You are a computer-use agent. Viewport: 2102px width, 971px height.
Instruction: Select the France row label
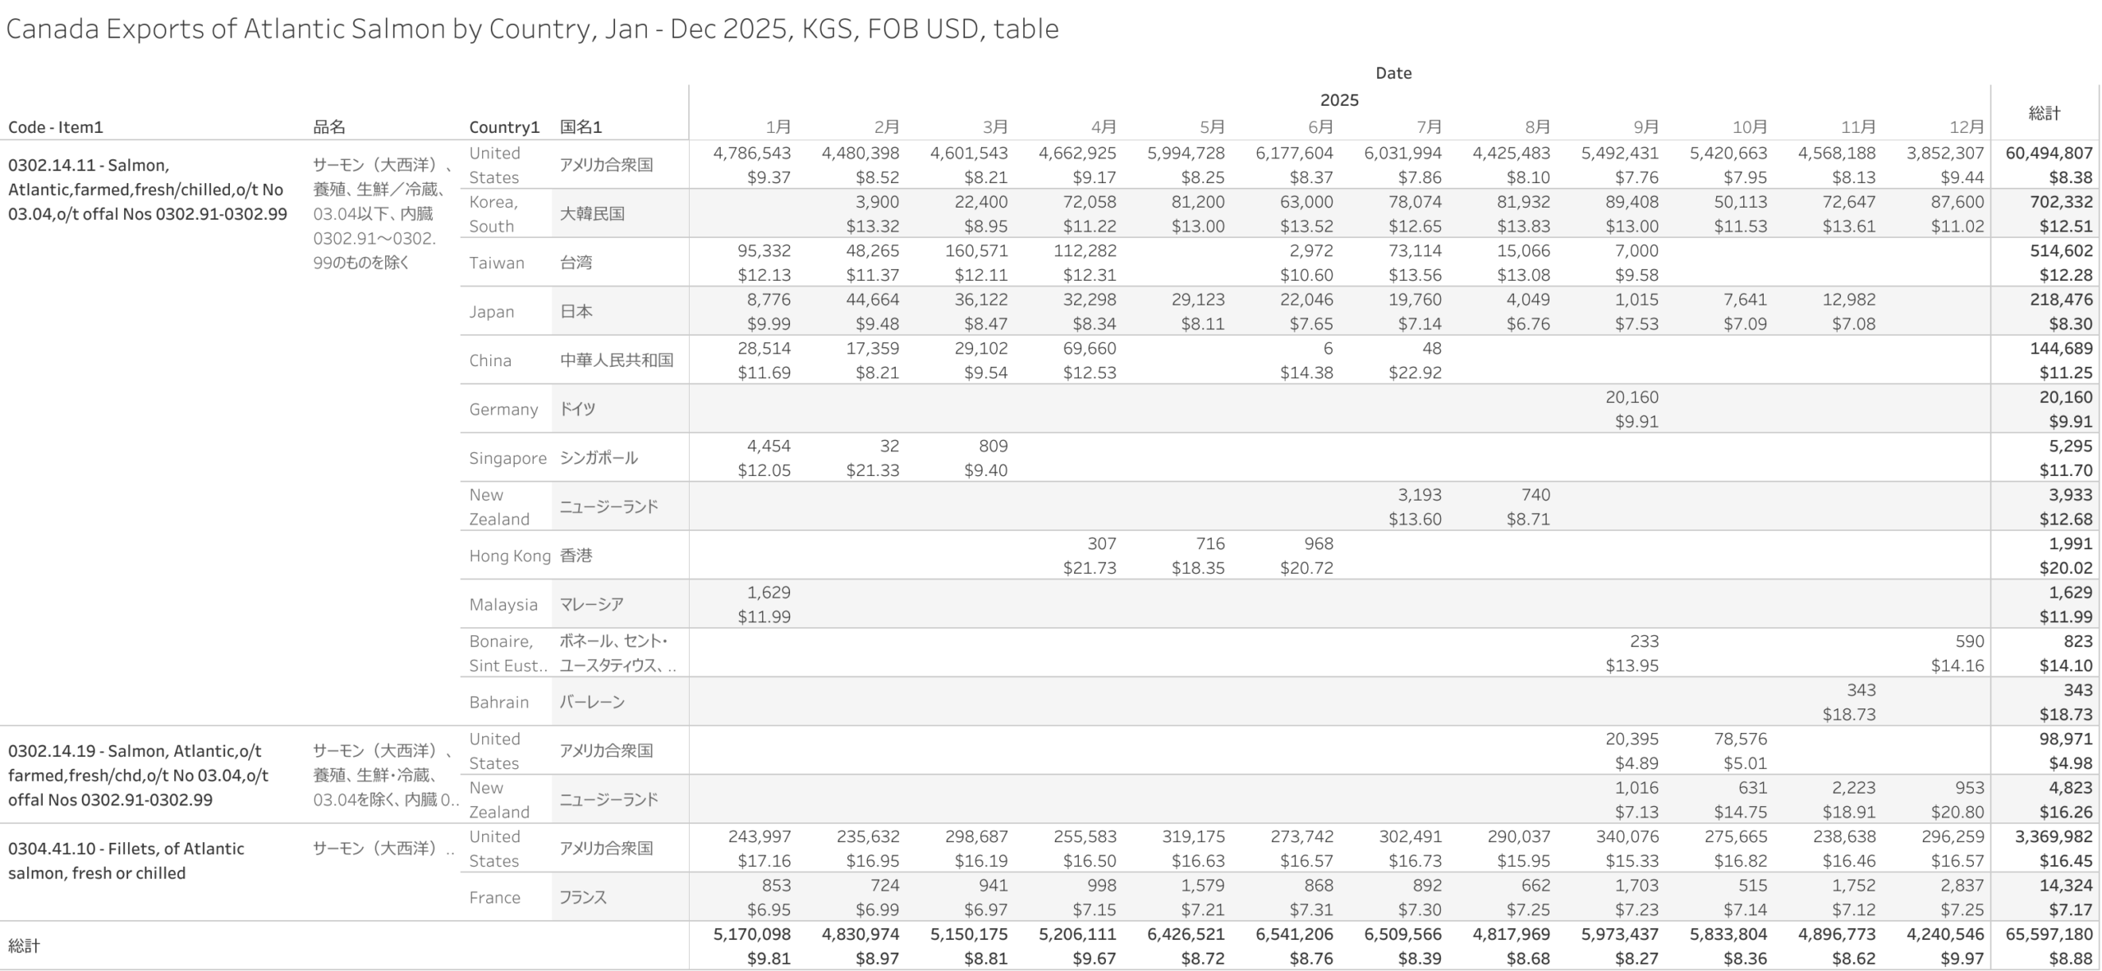click(x=494, y=897)
